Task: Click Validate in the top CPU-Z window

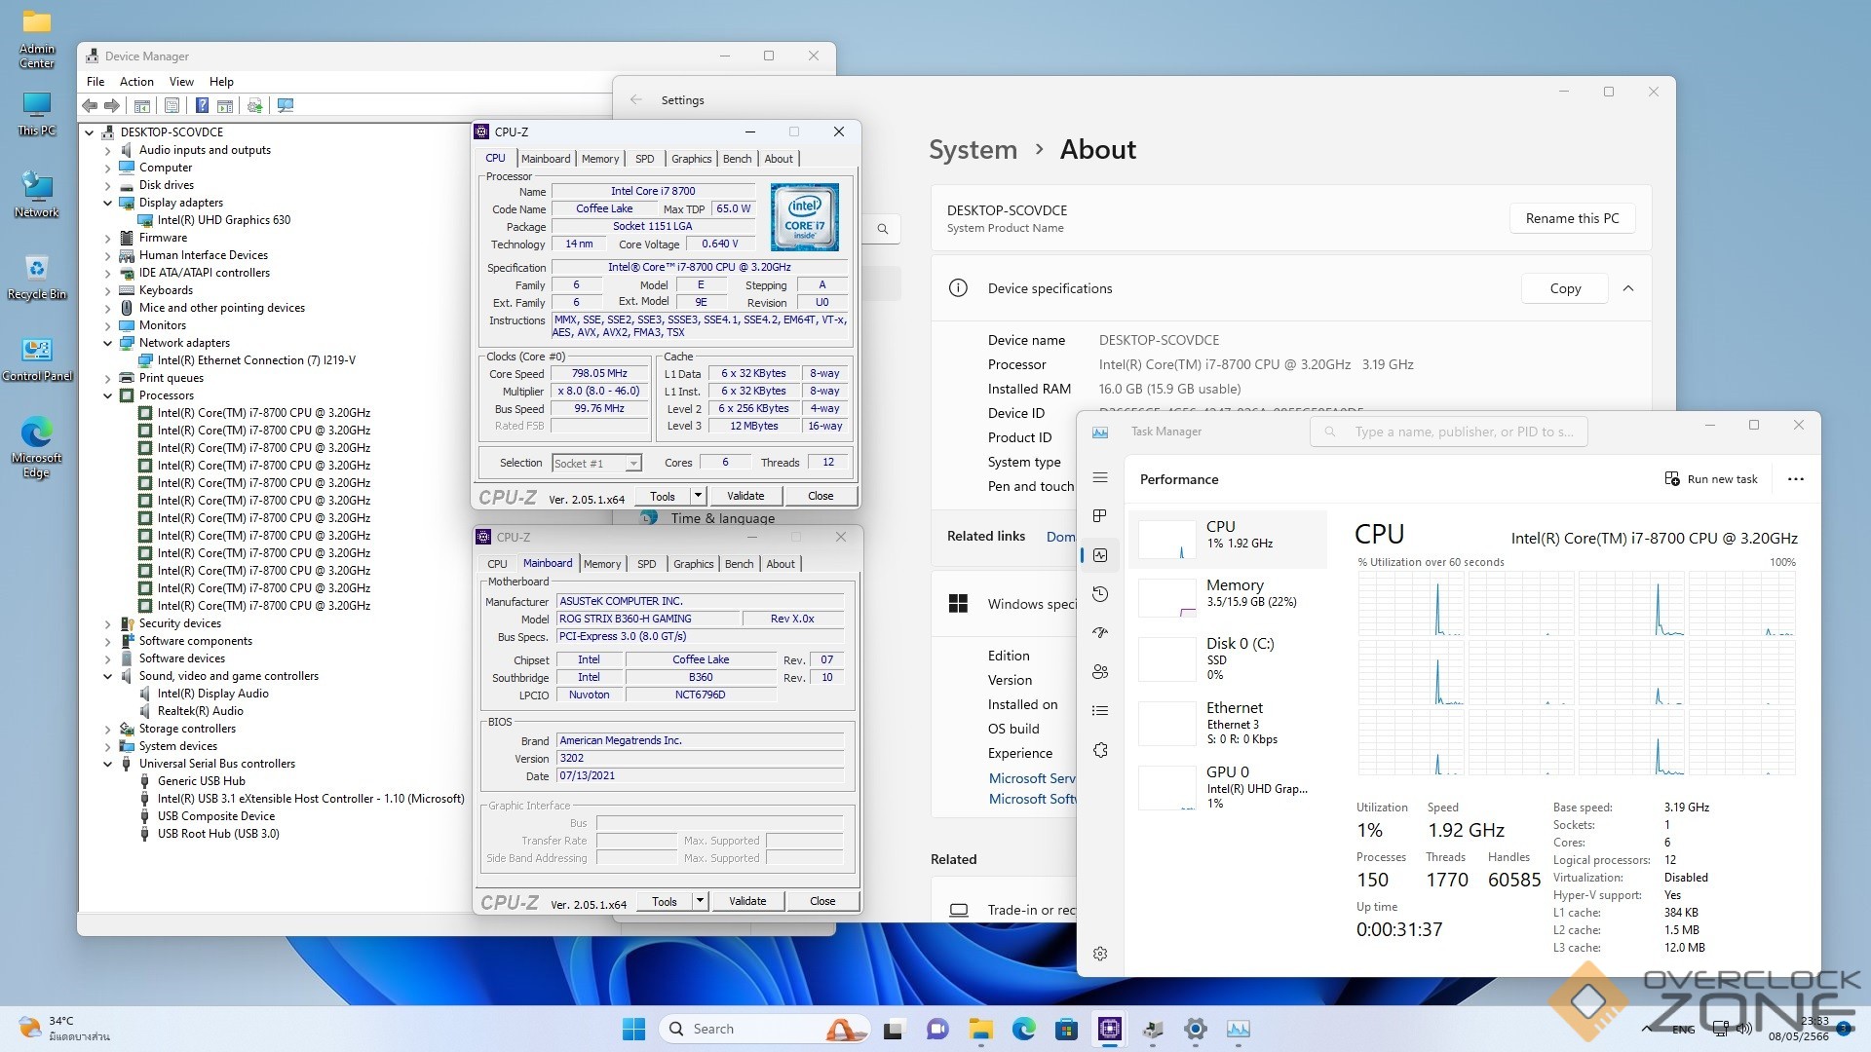Action: coord(745,496)
